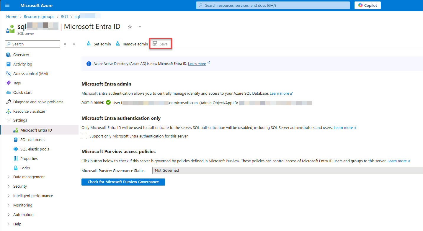Expand the Security section
This screenshot has width=423, height=231.
[8, 186]
